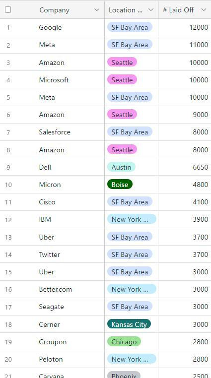Select the Boise location tag for Micron
The image size is (211, 378).
[120, 185]
